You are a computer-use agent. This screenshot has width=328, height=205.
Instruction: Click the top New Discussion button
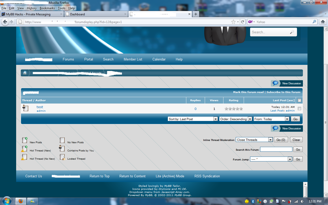[287, 83]
